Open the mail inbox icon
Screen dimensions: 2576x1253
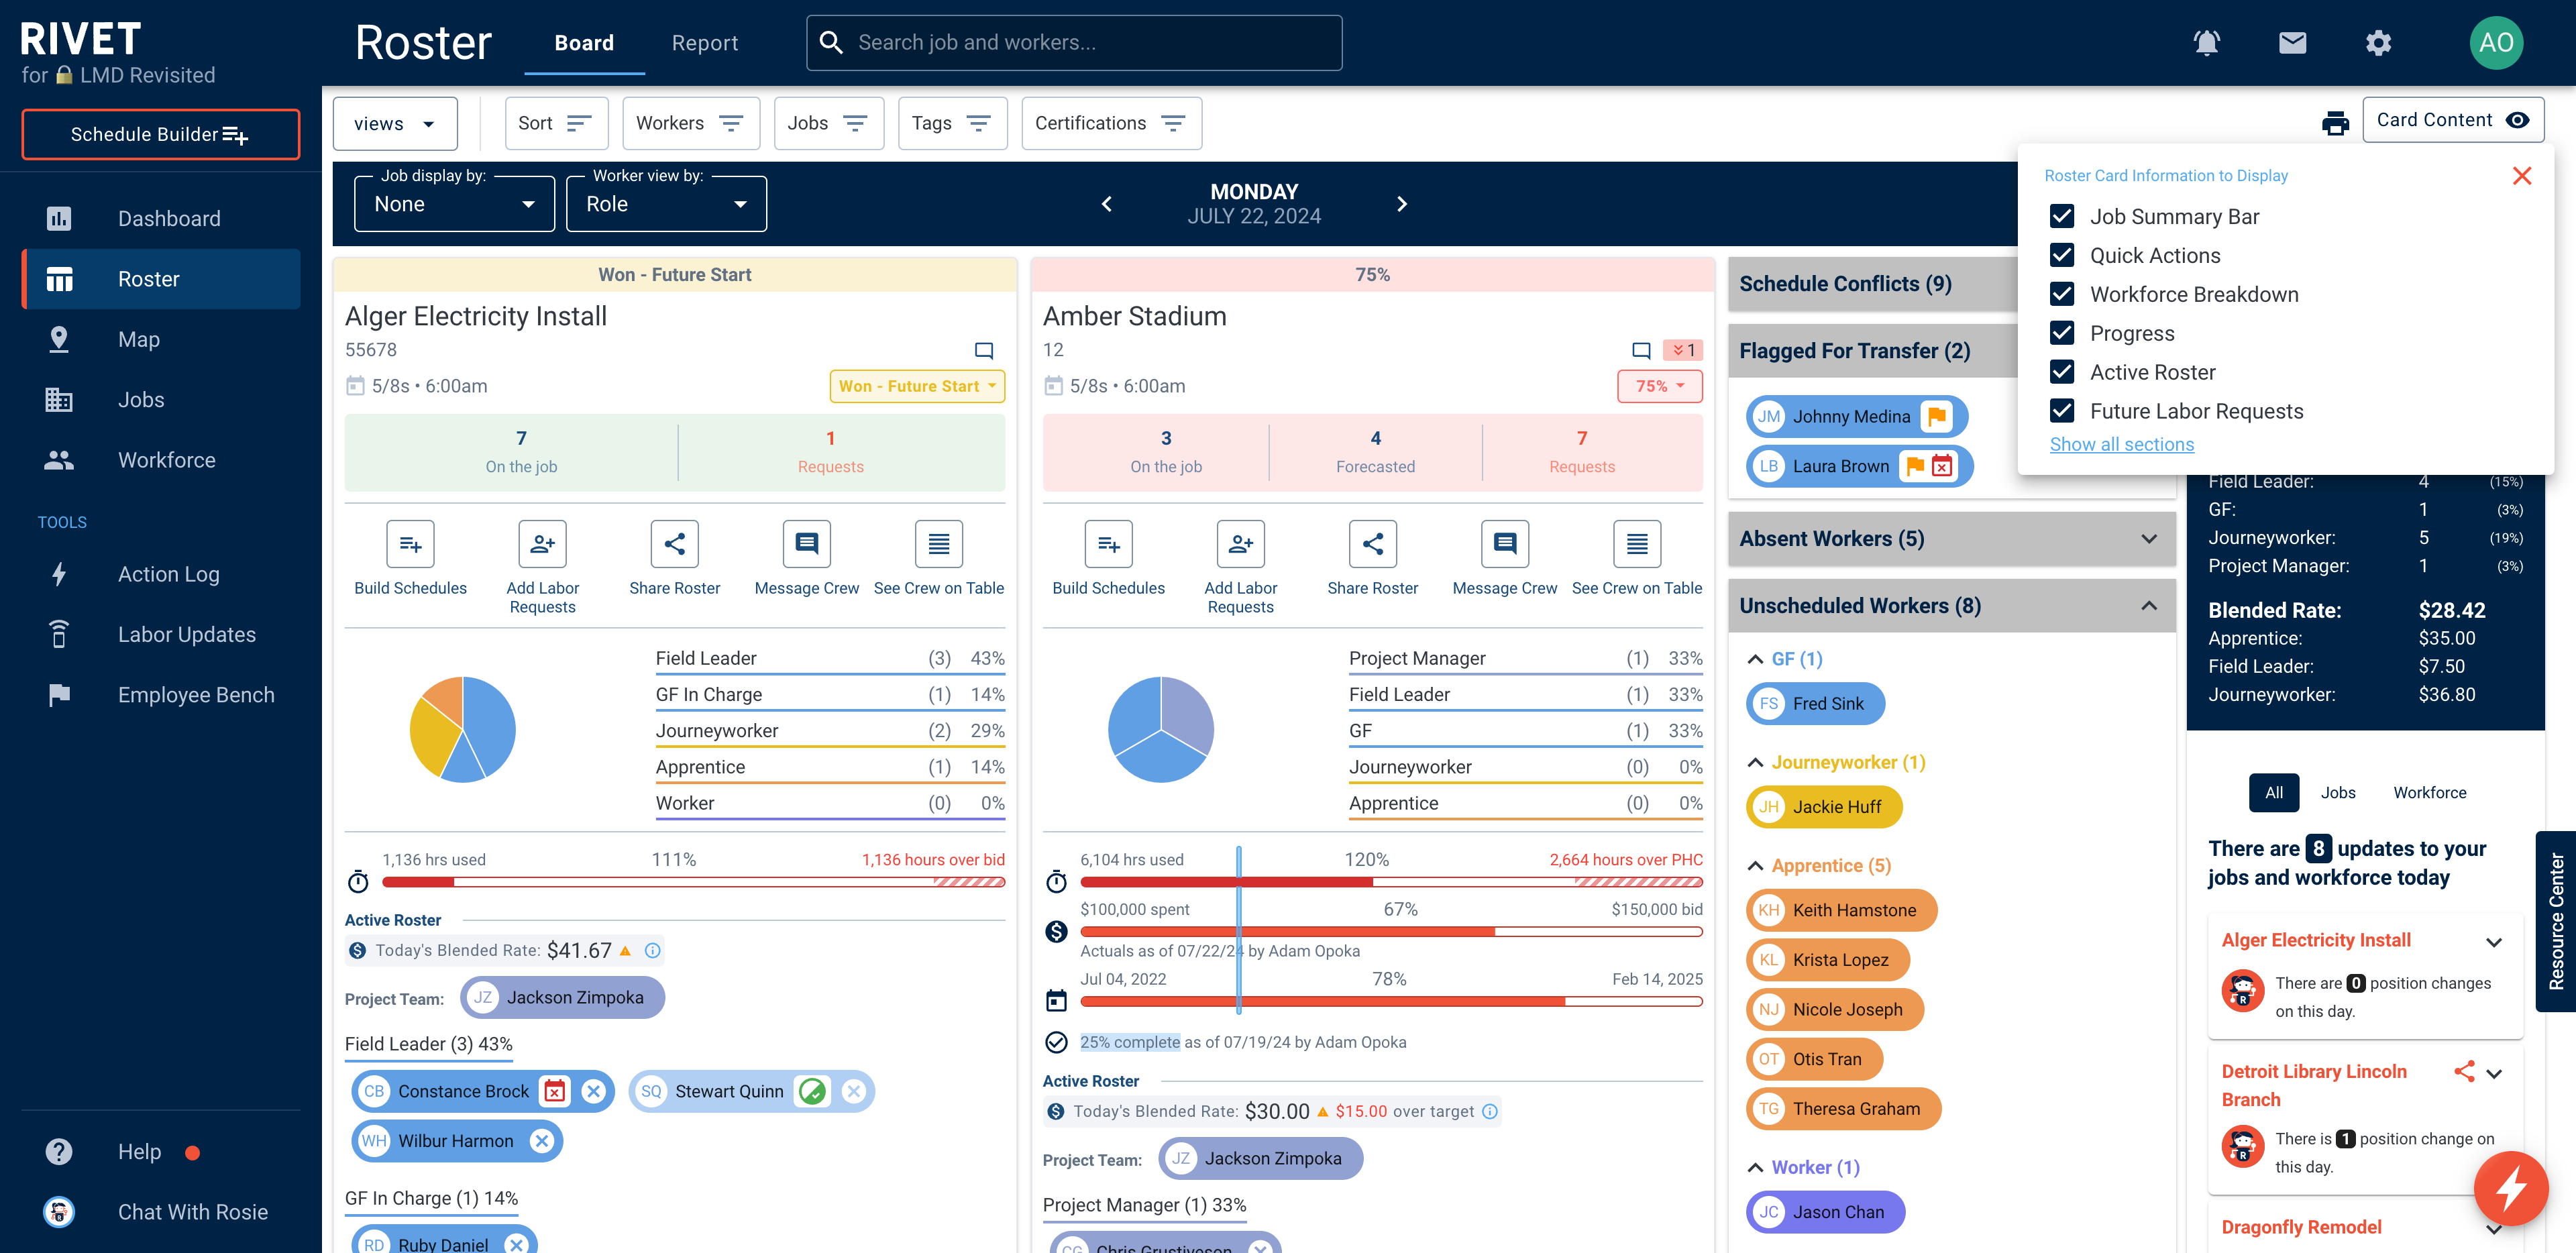(2292, 43)
